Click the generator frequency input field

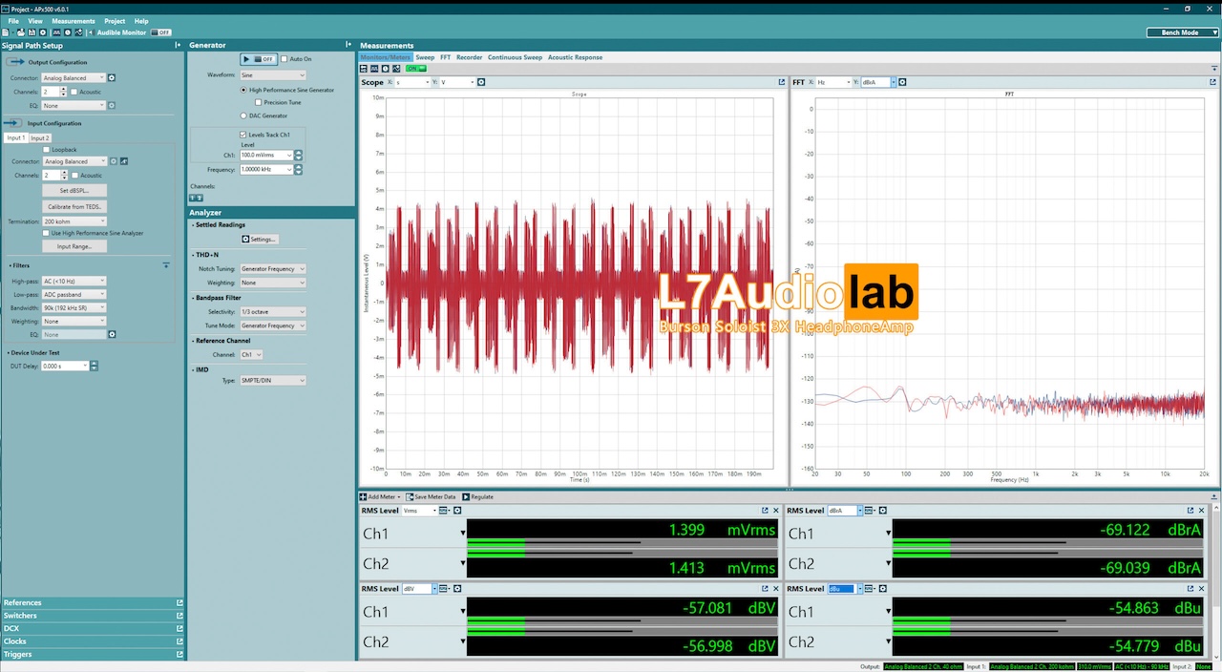click(x=264, y=170)
